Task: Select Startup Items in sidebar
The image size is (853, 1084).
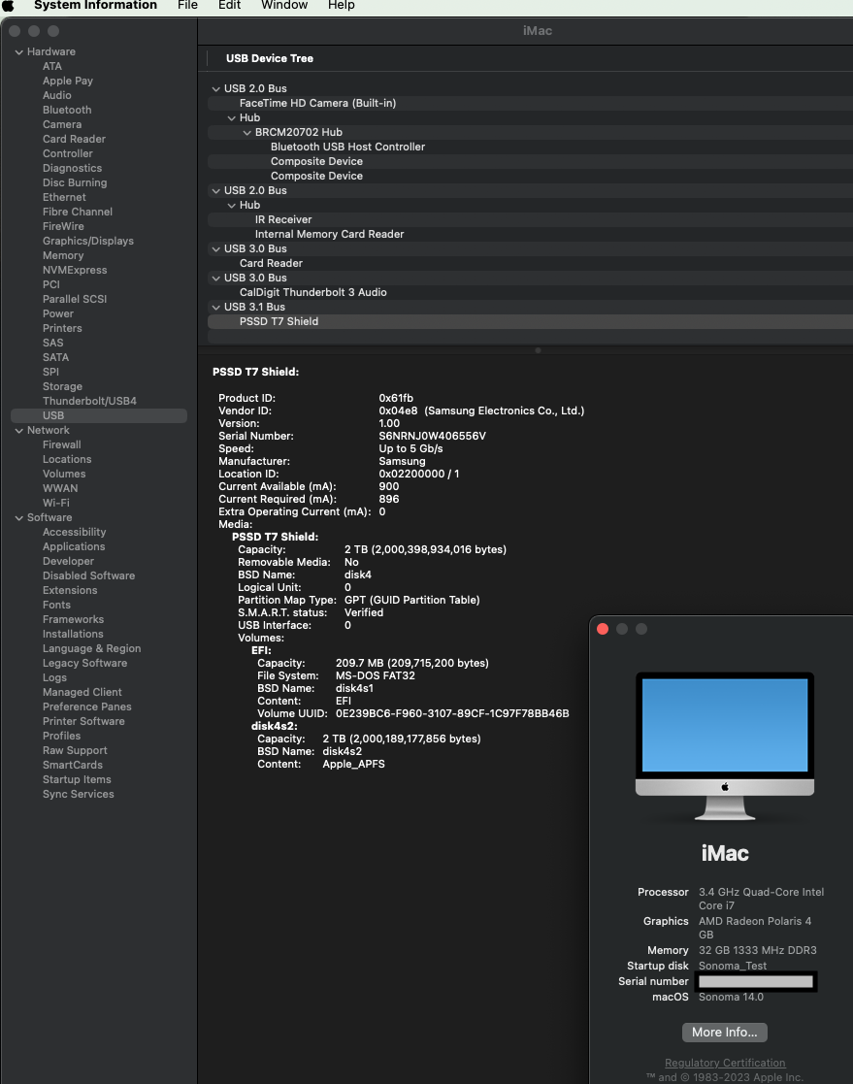Action: 77,779
